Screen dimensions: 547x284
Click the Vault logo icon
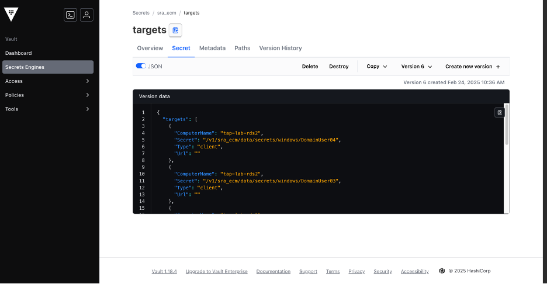11,14
